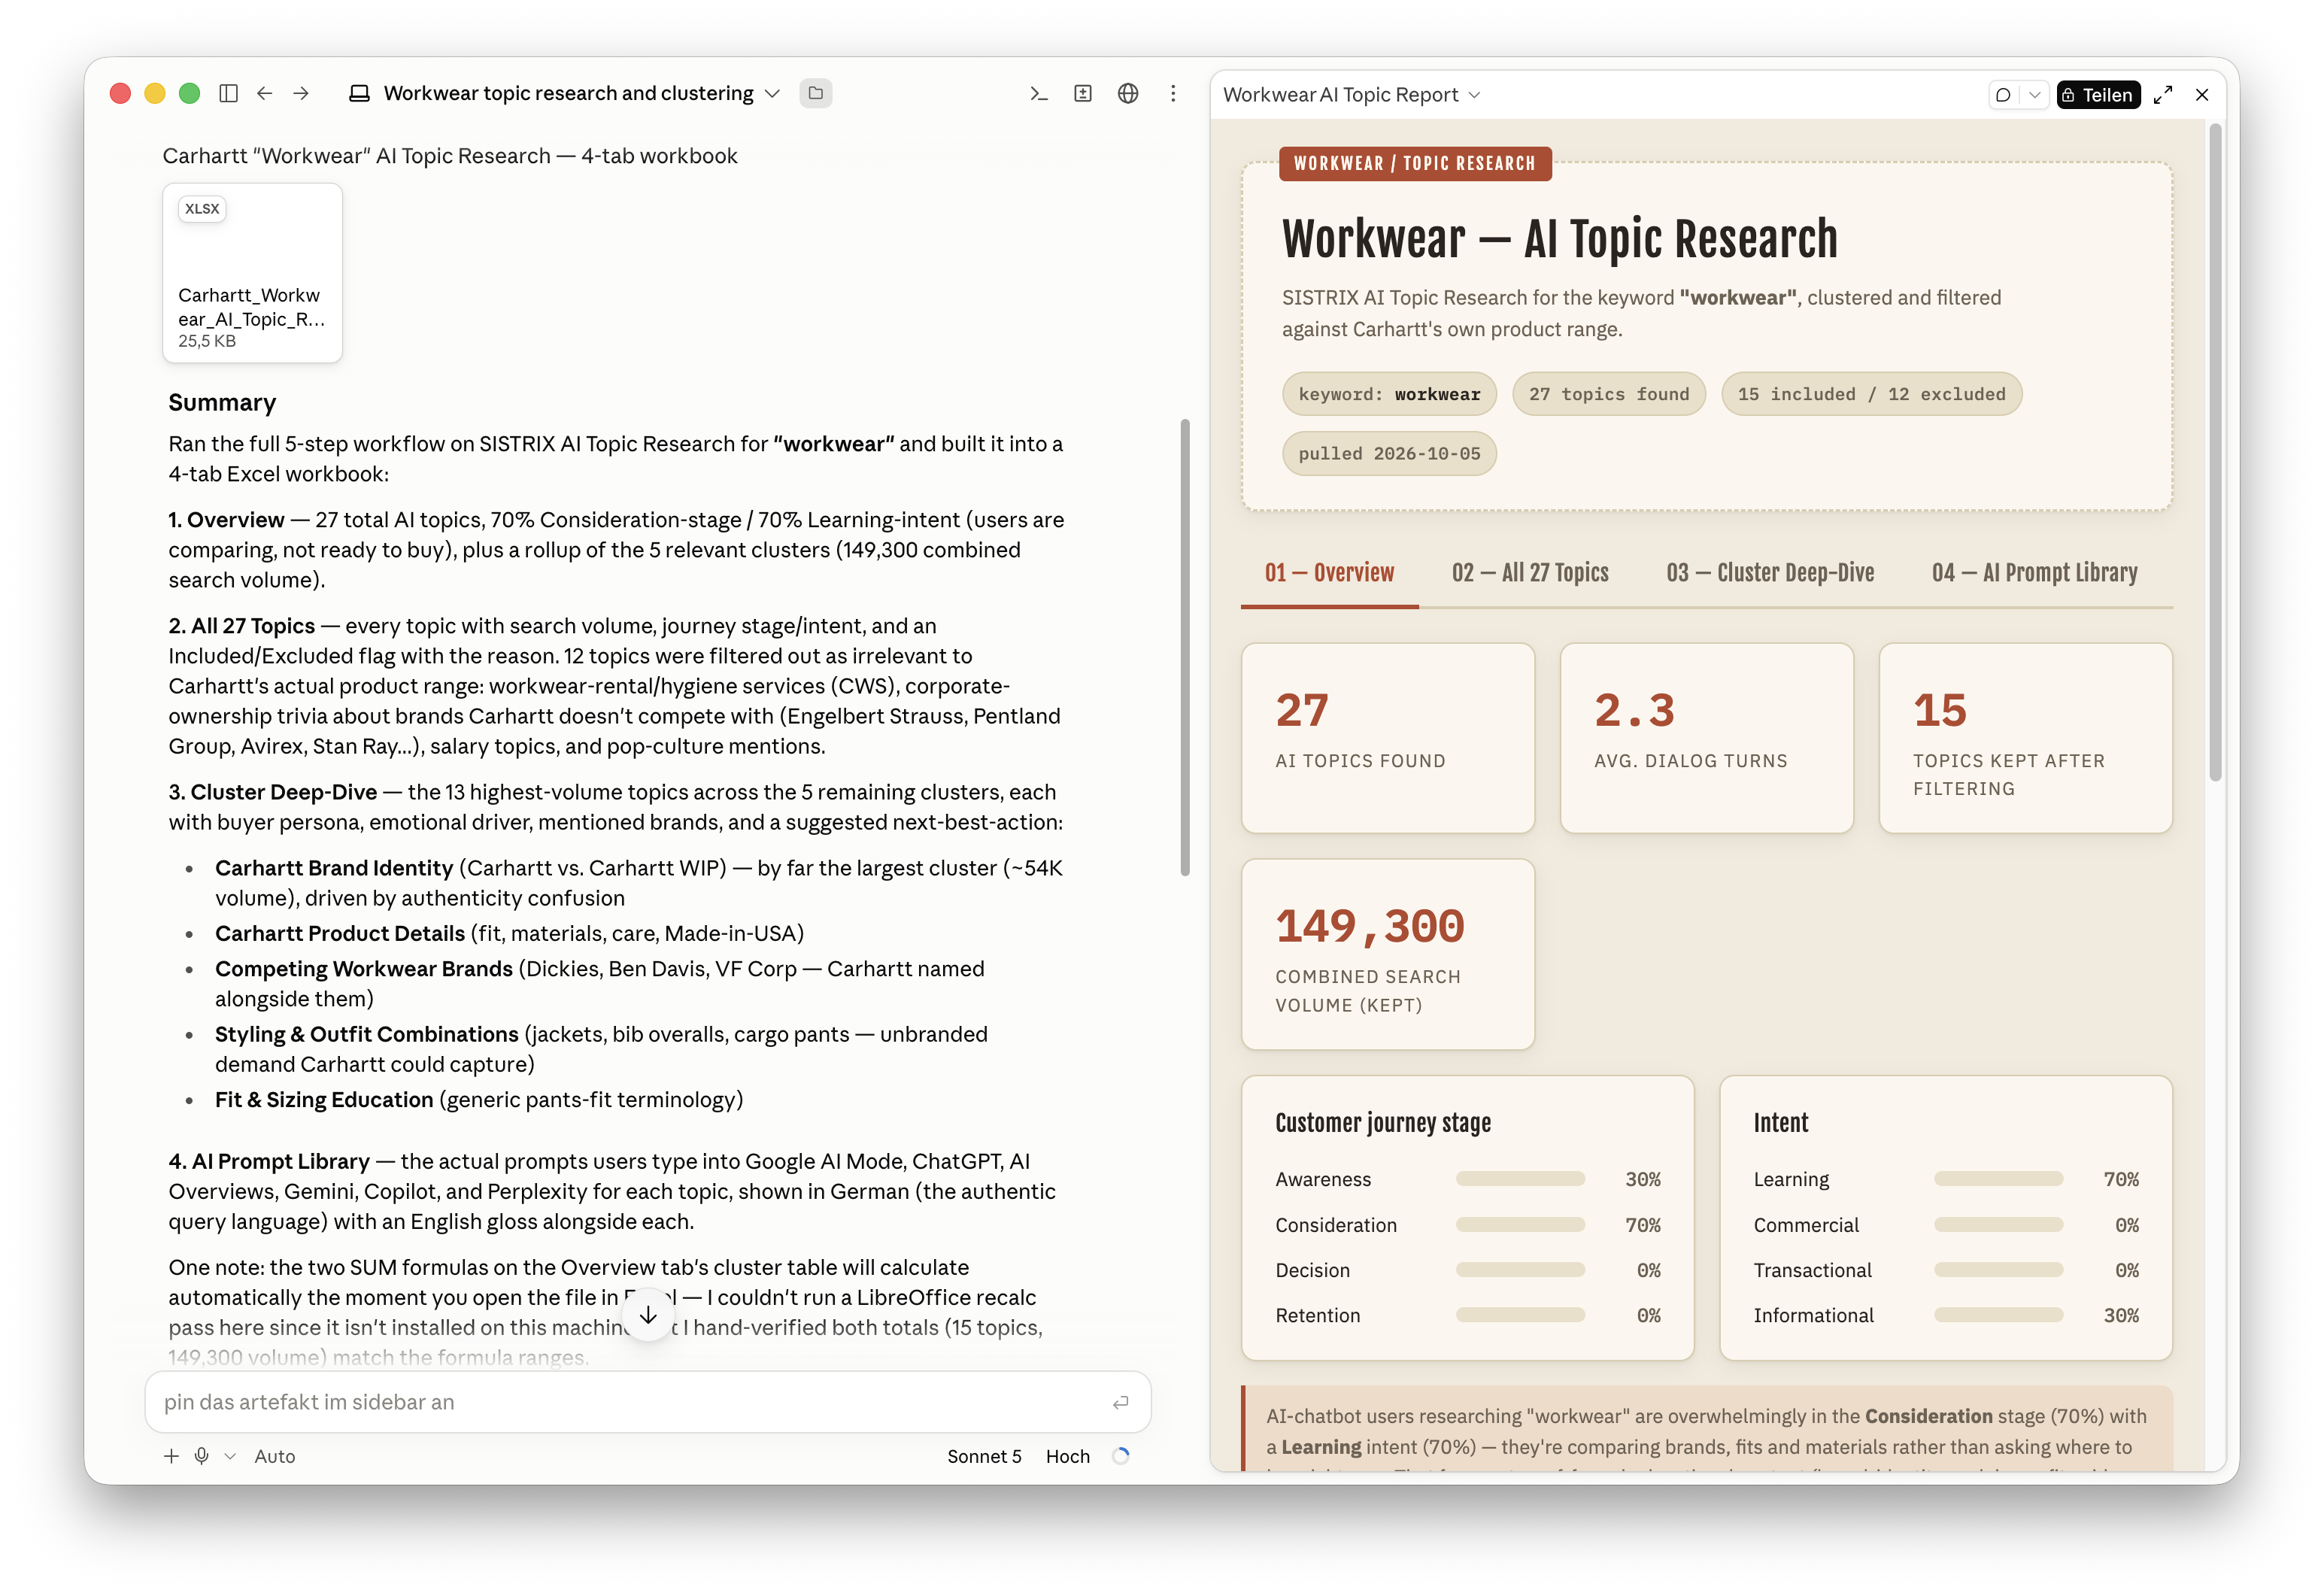
Task: Click the loading spinner next to Hoch
Action: point(1121,1456)
